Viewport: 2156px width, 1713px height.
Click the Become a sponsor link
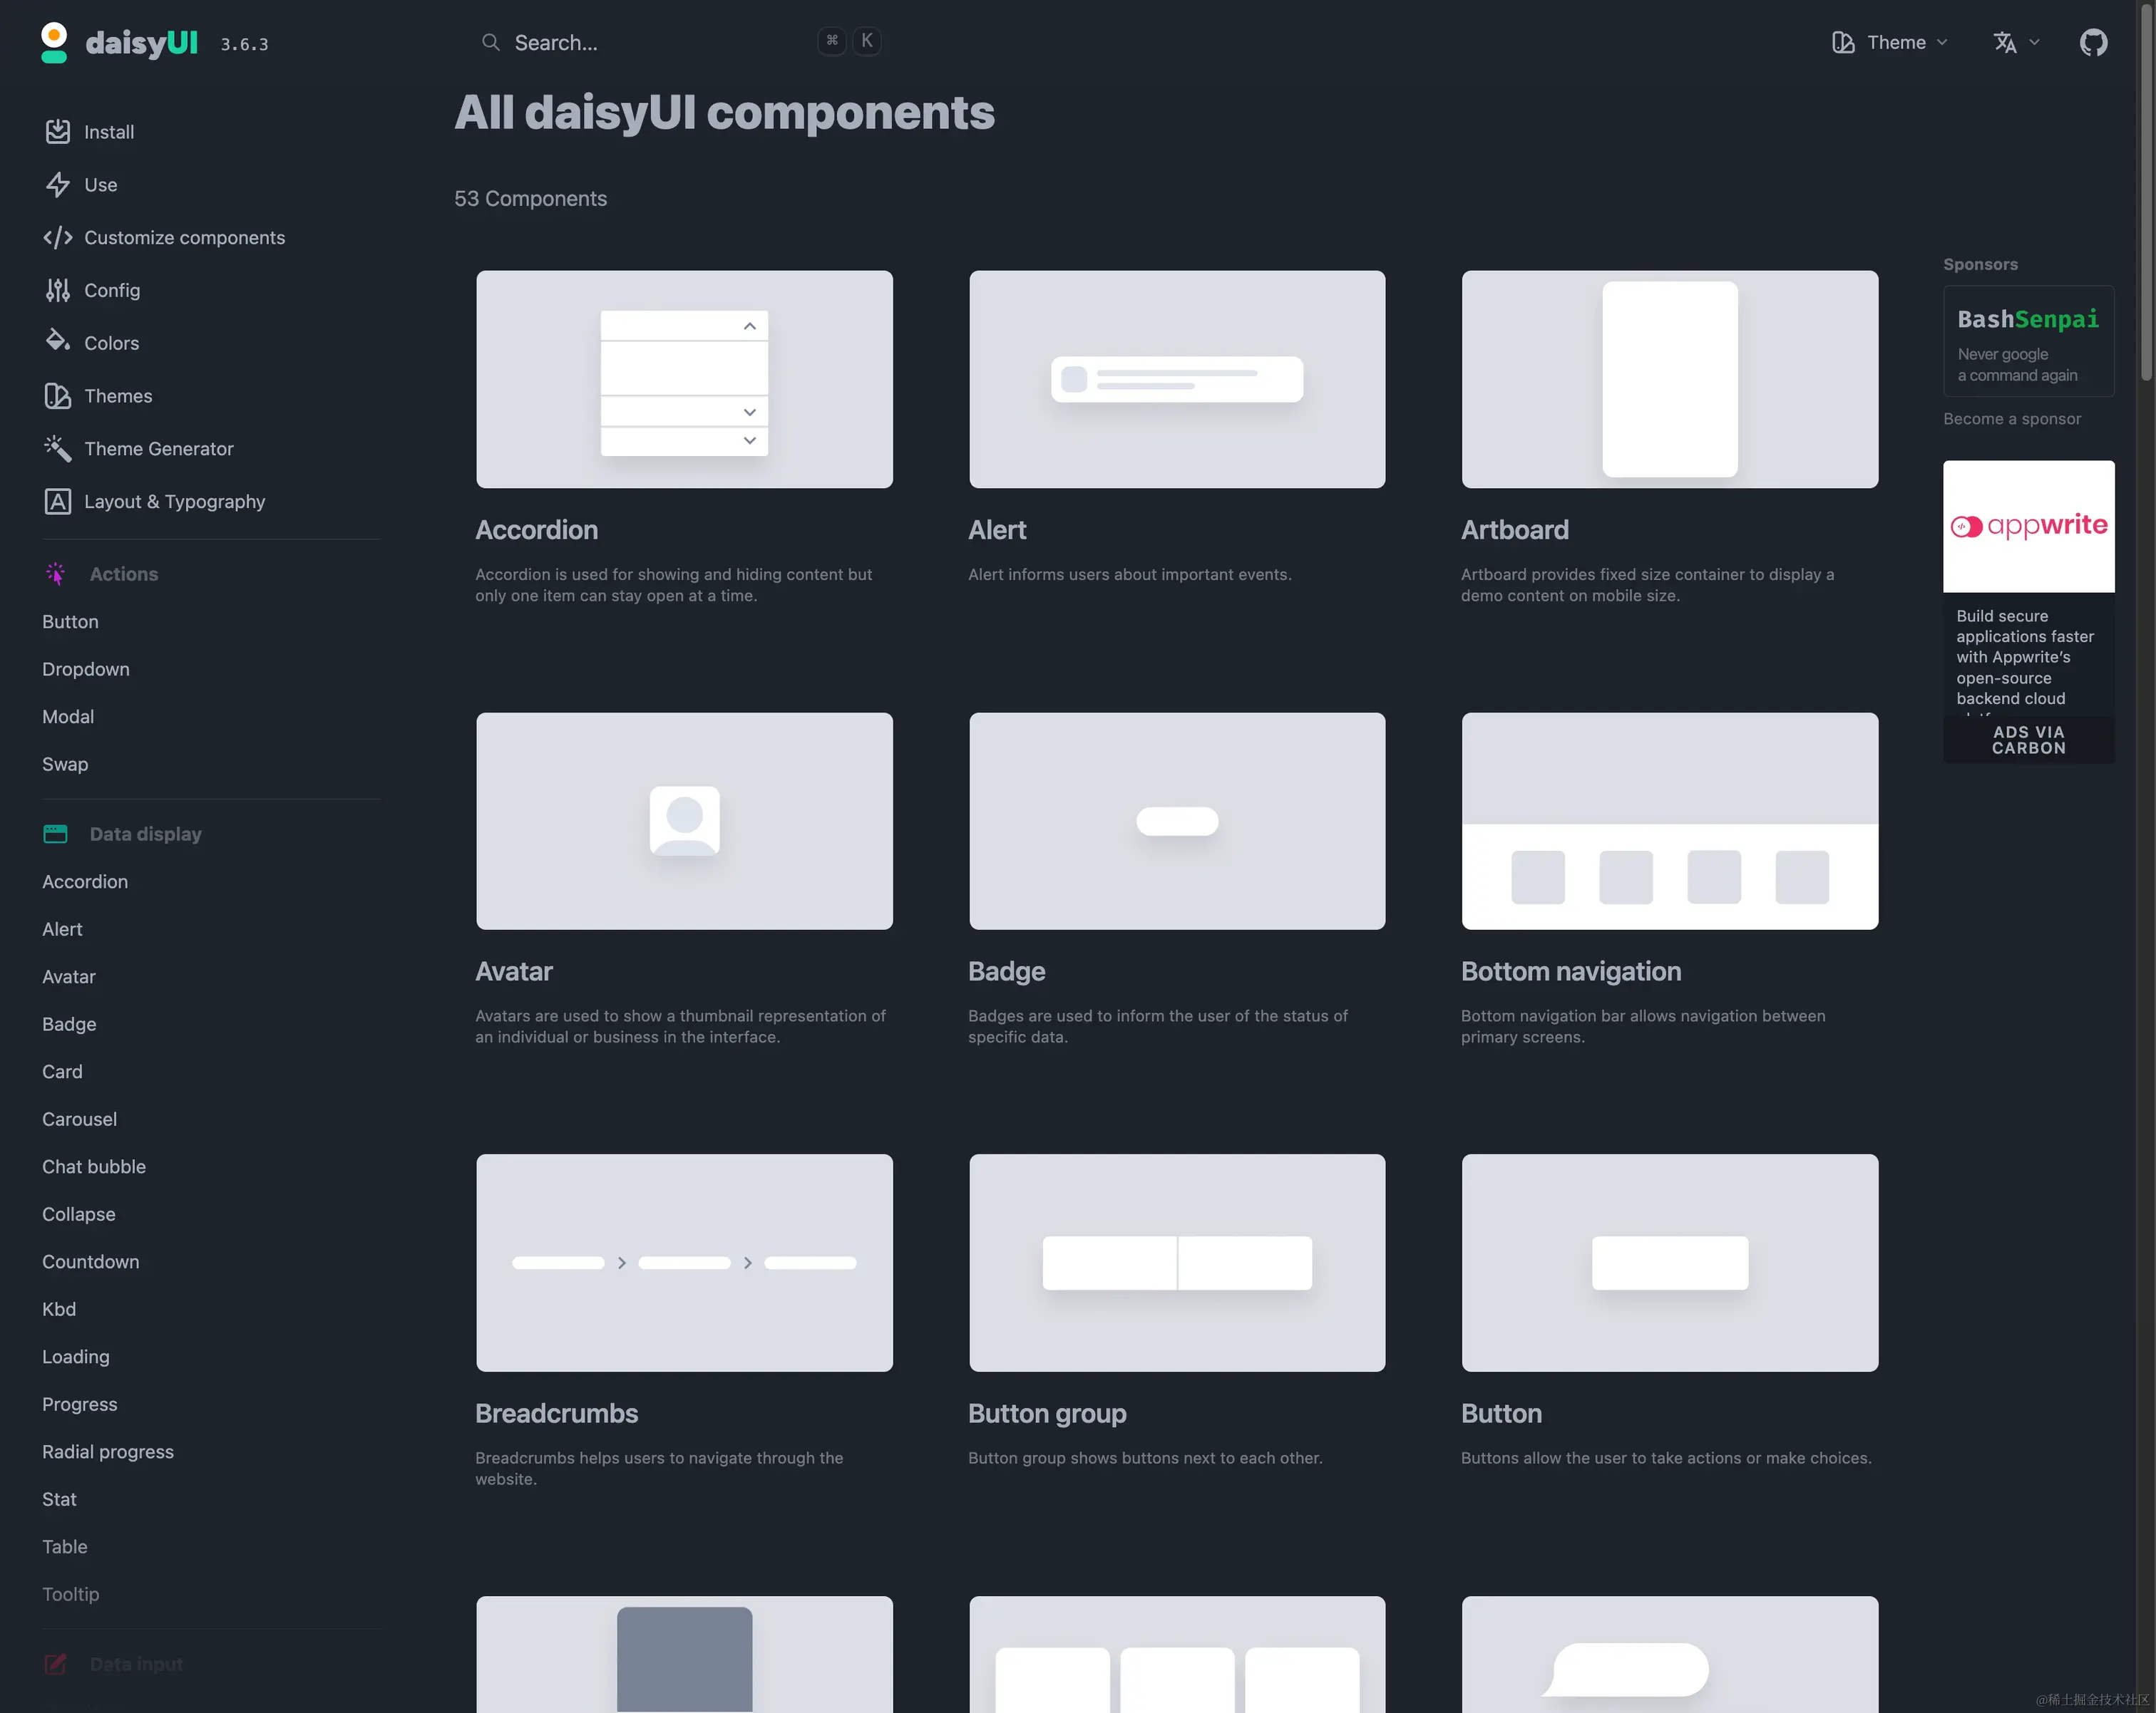pyautogui.click(x=2011, y=419)
